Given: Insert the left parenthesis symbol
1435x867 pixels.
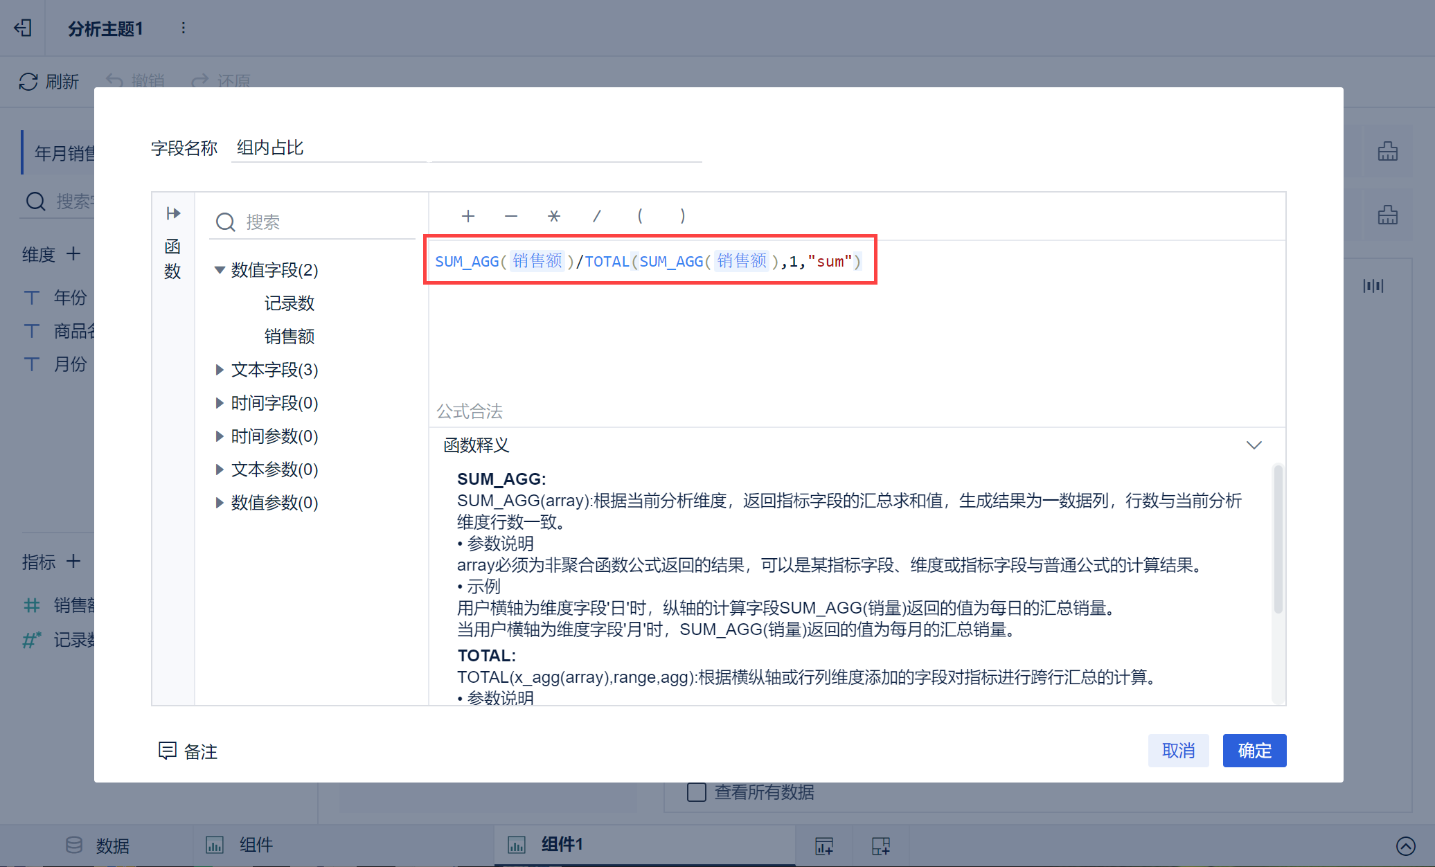Looking at the screenshot, I should 640,216.
